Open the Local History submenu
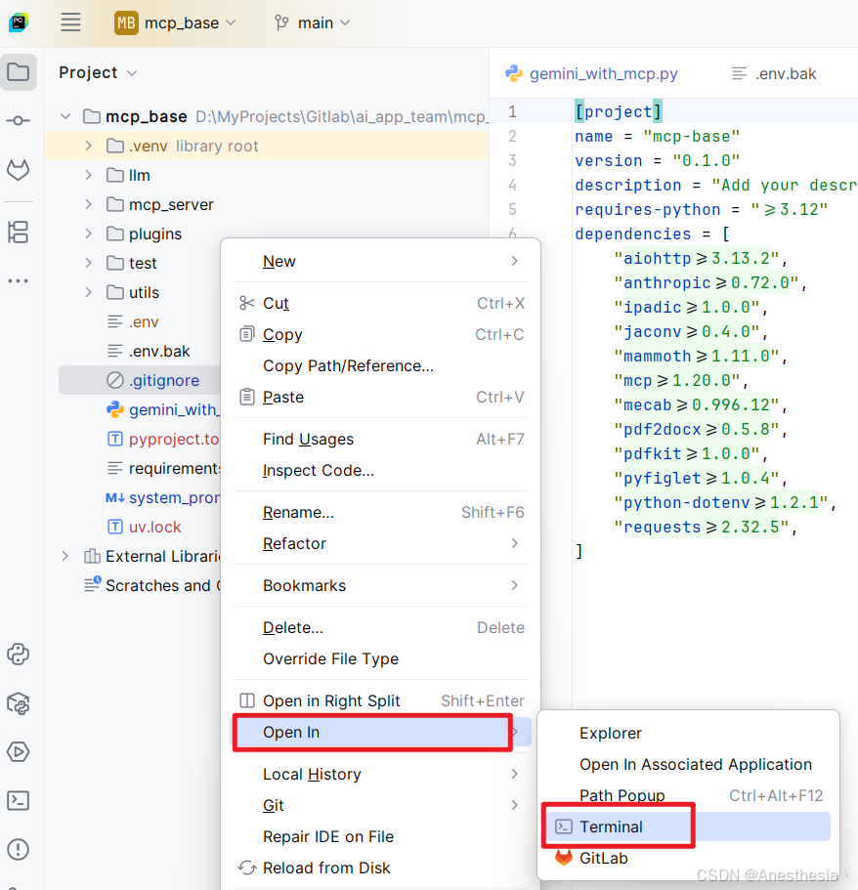 point(380,774)
